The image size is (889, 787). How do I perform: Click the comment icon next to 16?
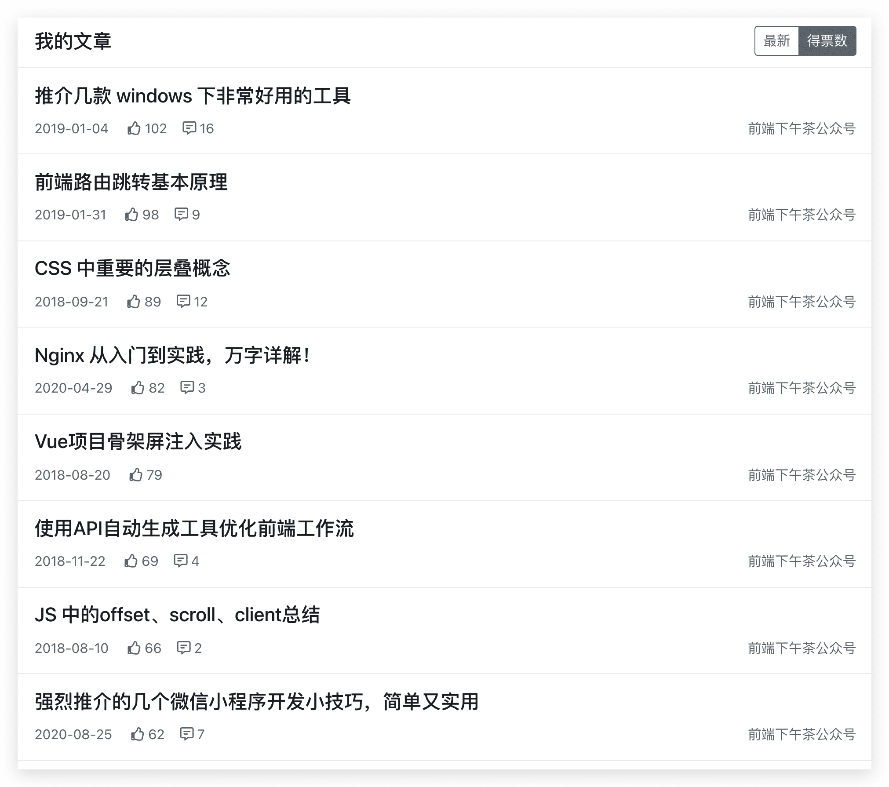coord(189,128)
